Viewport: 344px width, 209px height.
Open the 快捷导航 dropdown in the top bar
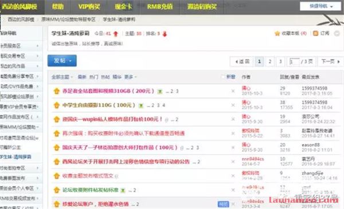click(x=320, y=6)
